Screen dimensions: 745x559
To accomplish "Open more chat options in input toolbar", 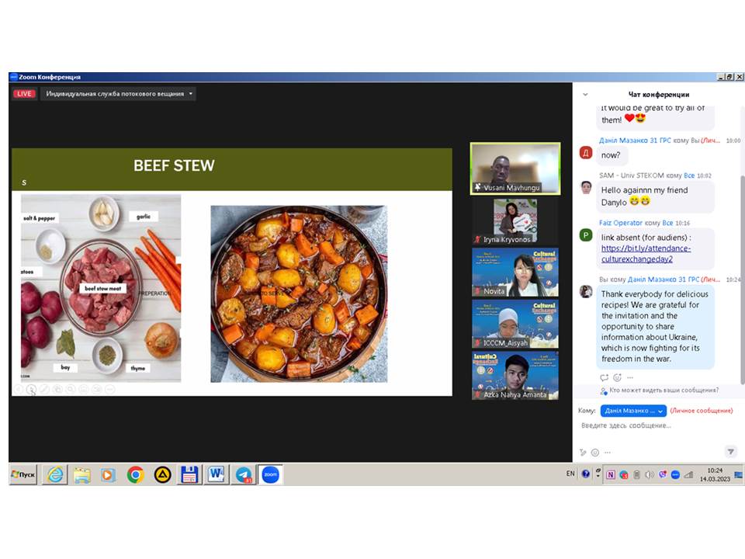I will pyautogui.click(x=608, y=452).
